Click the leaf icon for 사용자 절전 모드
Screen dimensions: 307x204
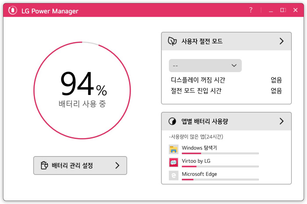[172, 41]
